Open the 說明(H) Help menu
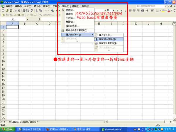This screenshot has height=132, width=176. pyautogui.click(x=85, y=6)
